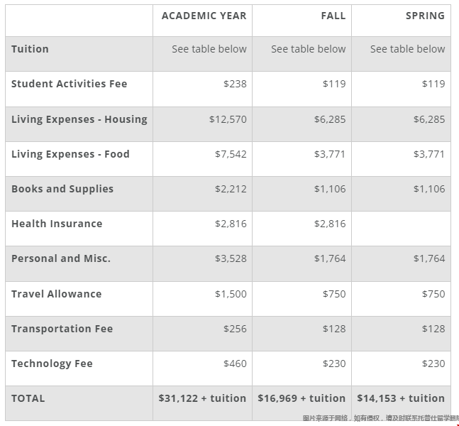Click the $14,153 + tuition spring total

(401, 398)
